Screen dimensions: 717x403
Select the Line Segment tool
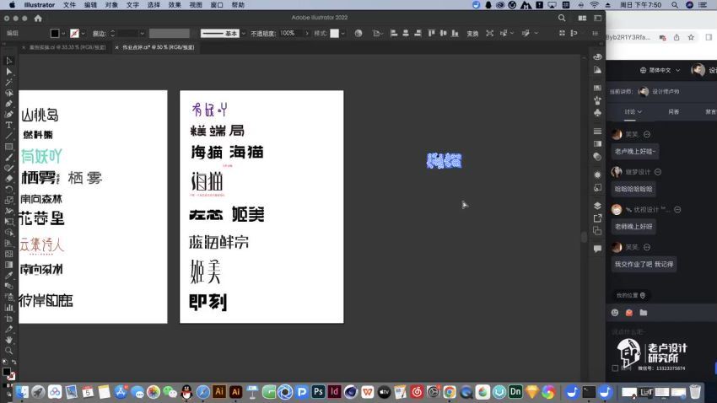(x=8, y=136)
